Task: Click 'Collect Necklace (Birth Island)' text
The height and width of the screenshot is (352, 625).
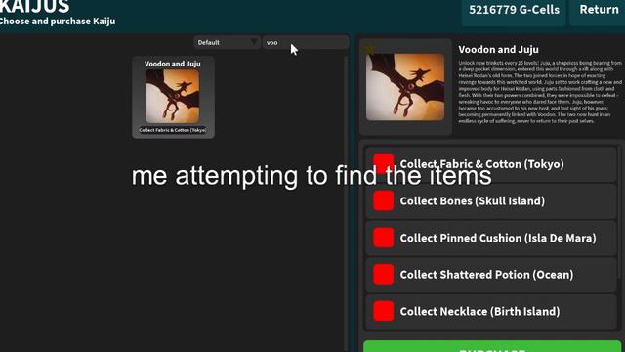Action: 479,311
